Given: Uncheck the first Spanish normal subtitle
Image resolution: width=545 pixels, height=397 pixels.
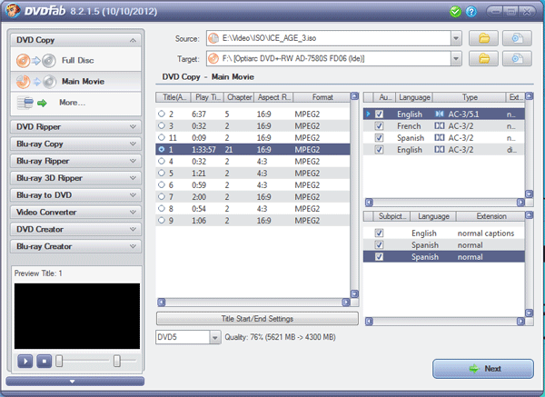Looking at the screenshot, I should (x=379, y=244).
